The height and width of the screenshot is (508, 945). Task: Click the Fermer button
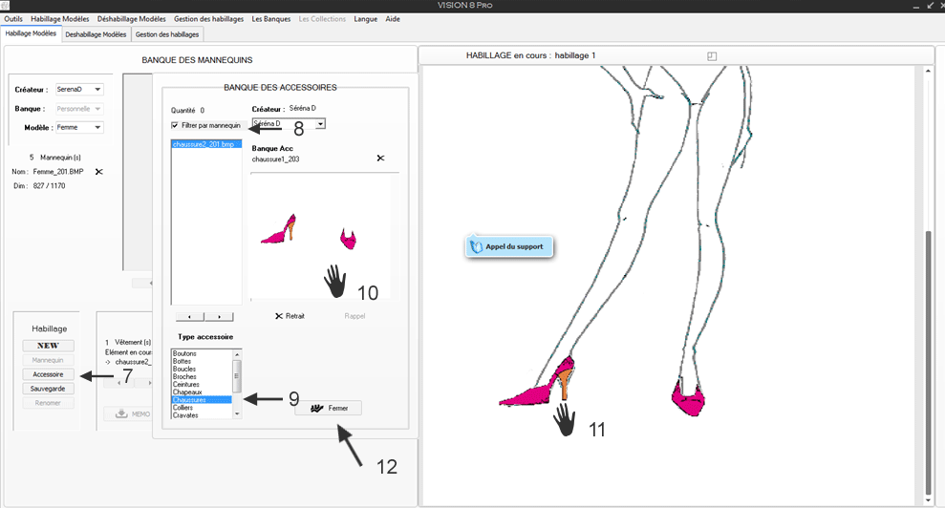click(x=328, y=408)
